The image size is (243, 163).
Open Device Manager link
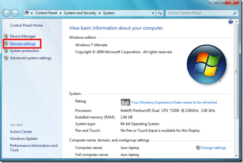click(23, 36)
